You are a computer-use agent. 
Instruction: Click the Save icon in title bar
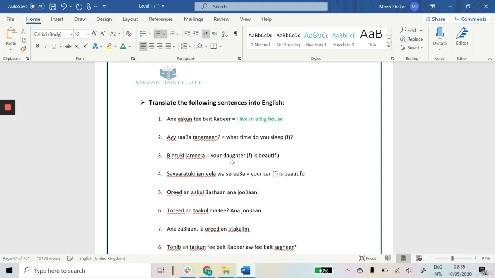[53, 7]
